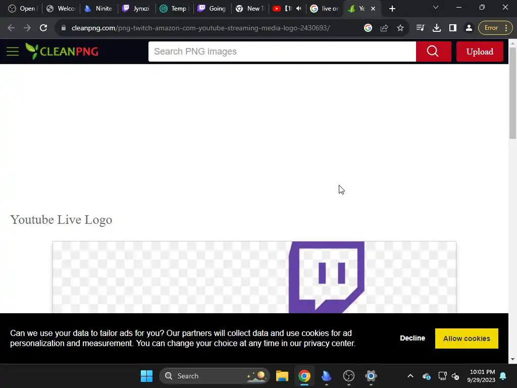Open Chrome downloads
This screenshot has height=388, width=517.
(437, 28)
